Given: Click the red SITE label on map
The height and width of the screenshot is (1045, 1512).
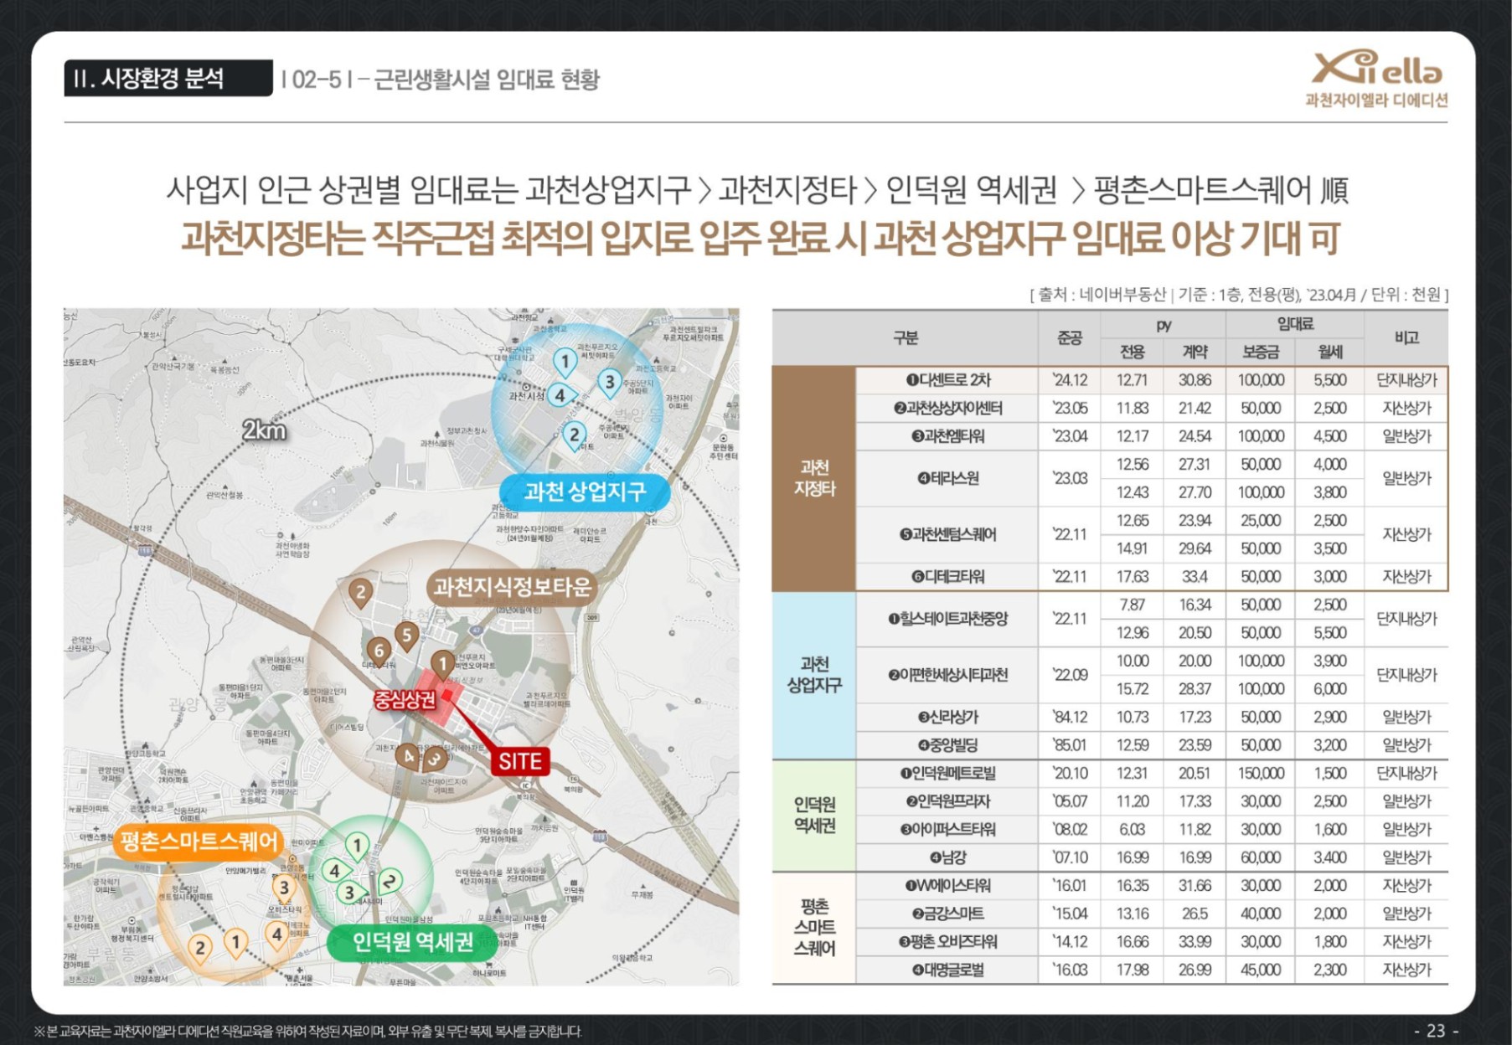Looking at the screenshot, I should point(520,761).
